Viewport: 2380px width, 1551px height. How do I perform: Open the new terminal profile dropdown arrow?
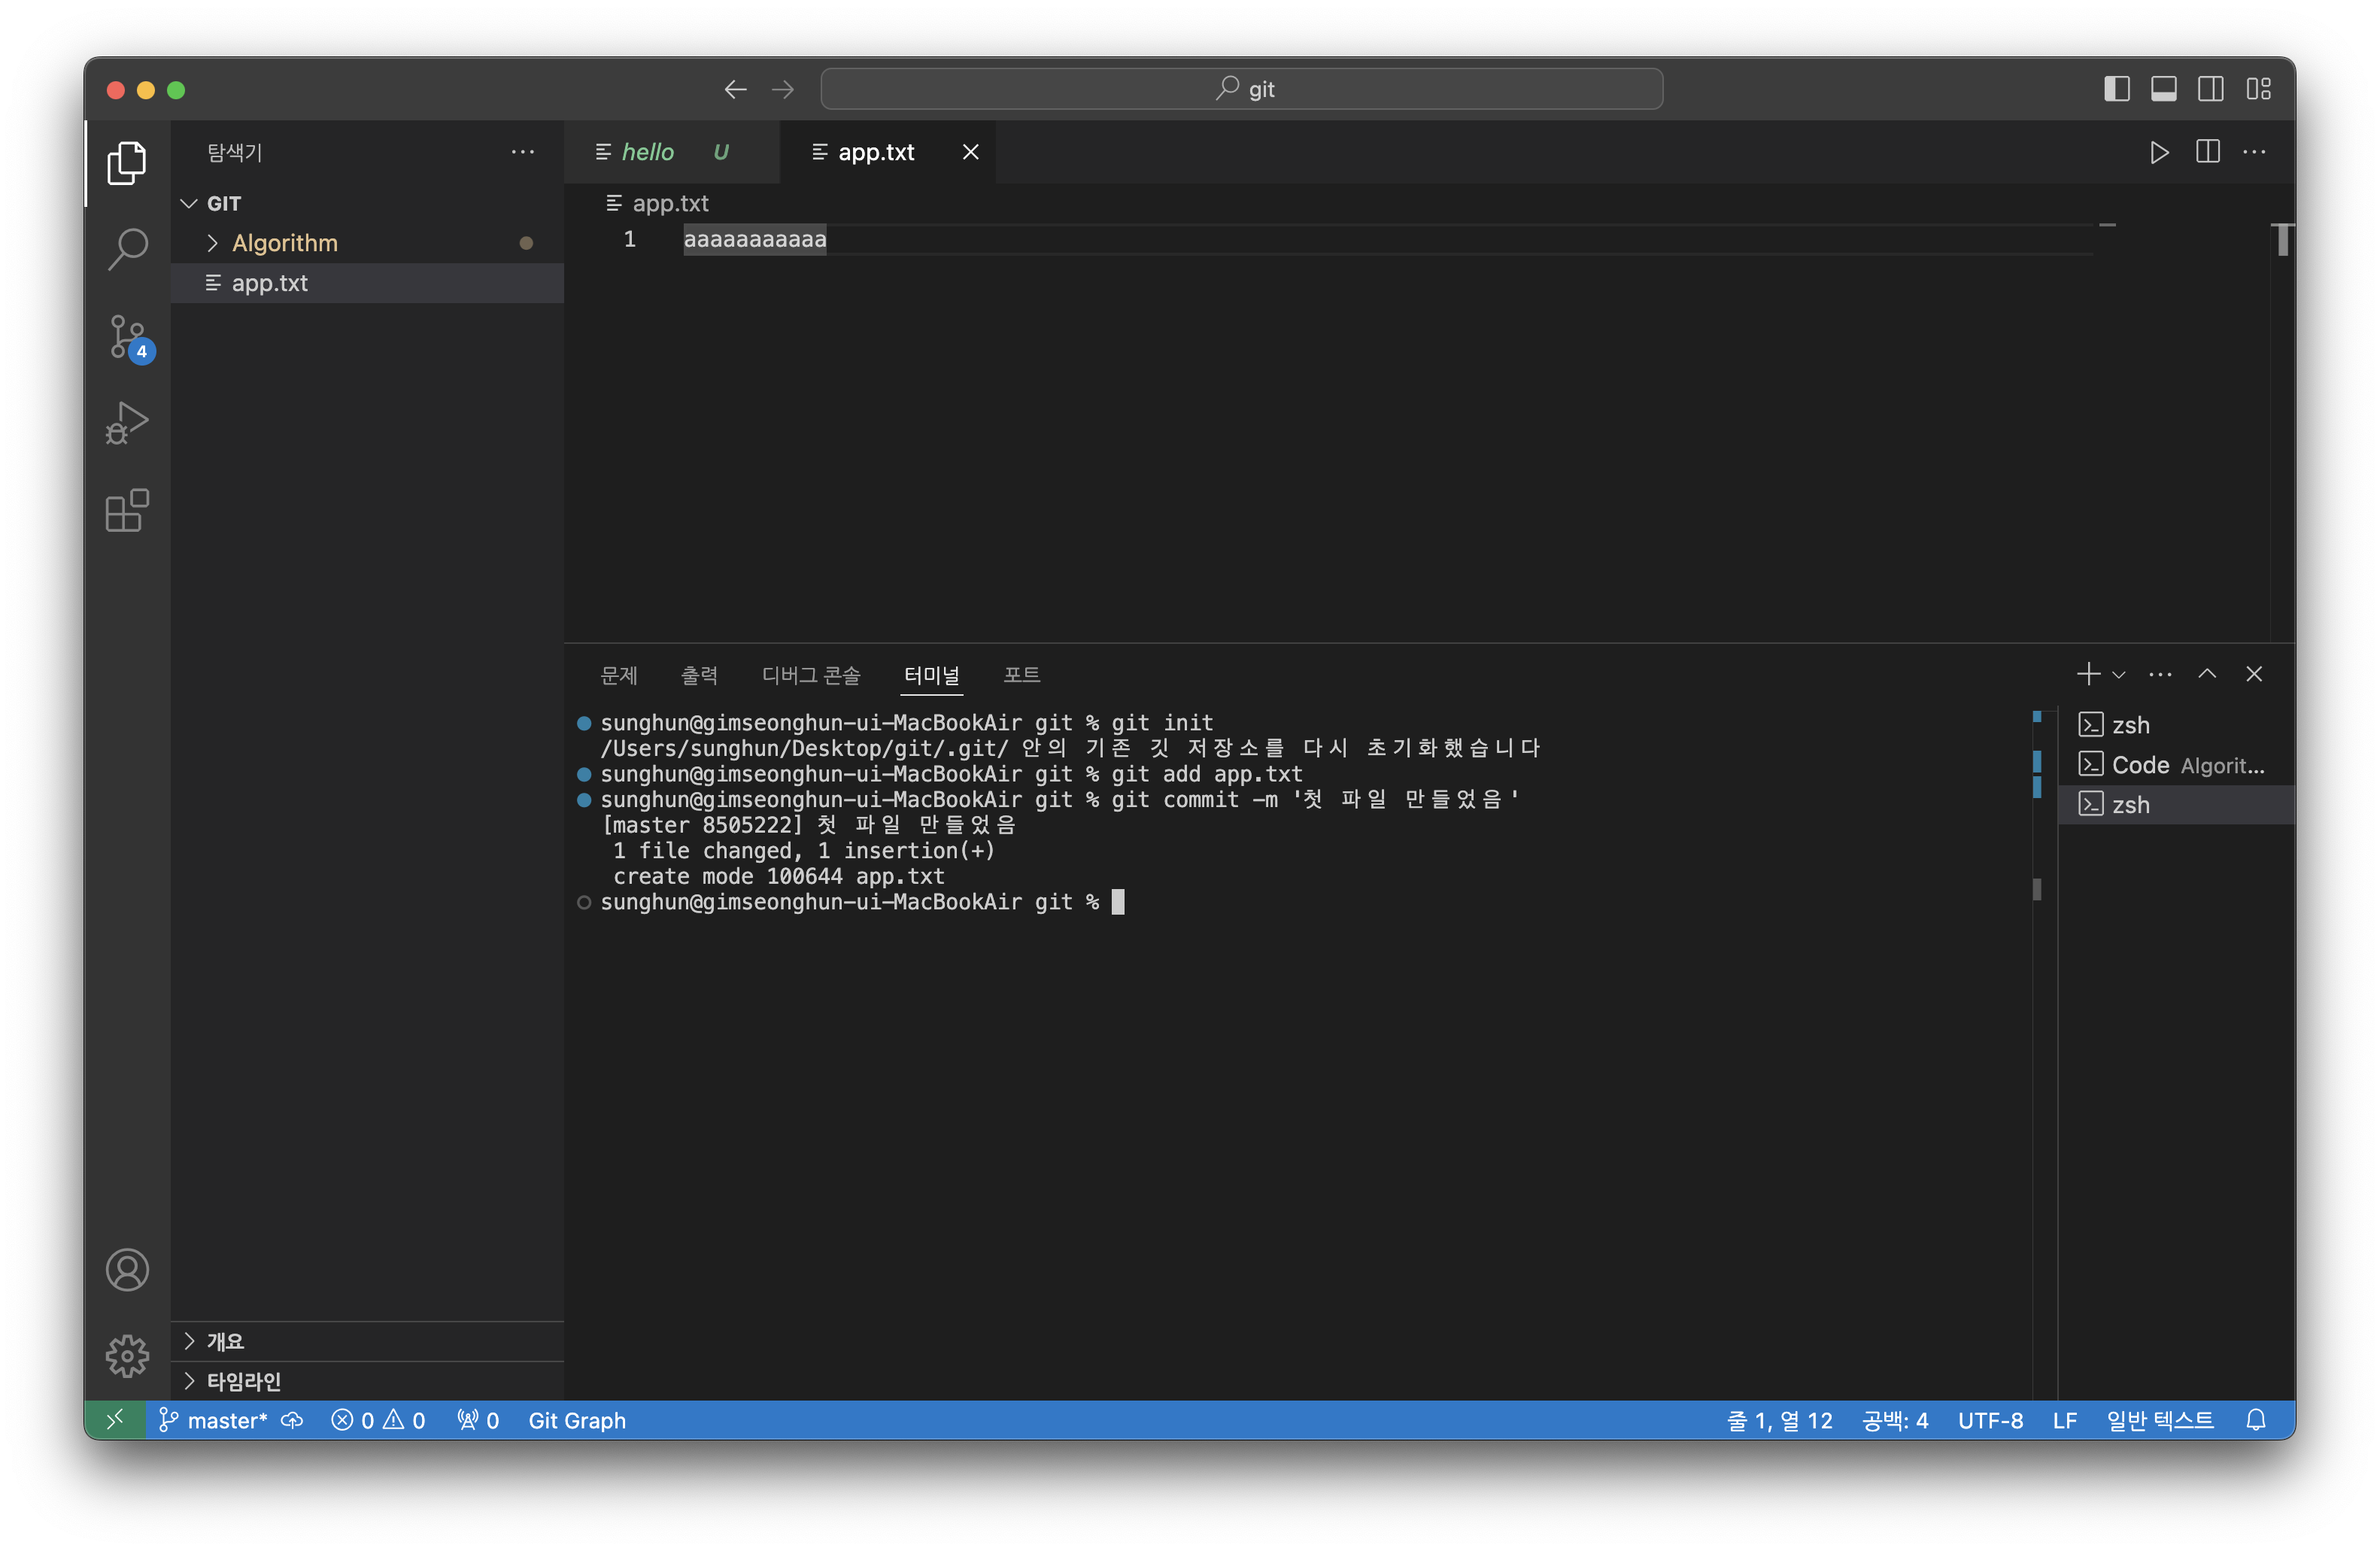point(2118,675)
